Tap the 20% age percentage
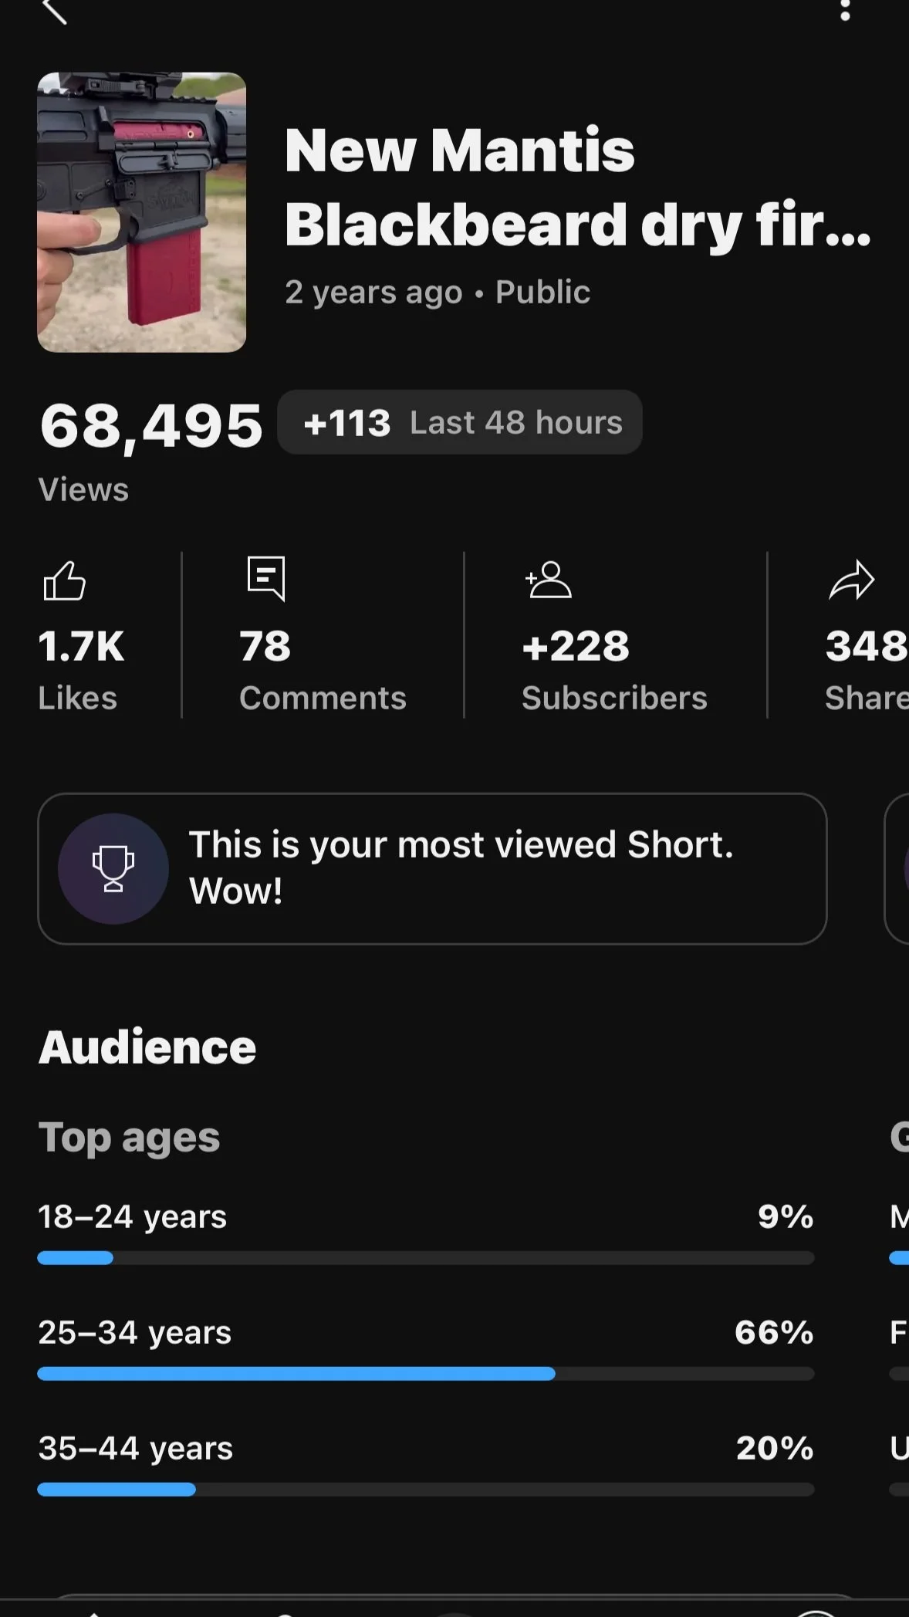Screen dimensions: 909x1617 (x=775, y=1449)
